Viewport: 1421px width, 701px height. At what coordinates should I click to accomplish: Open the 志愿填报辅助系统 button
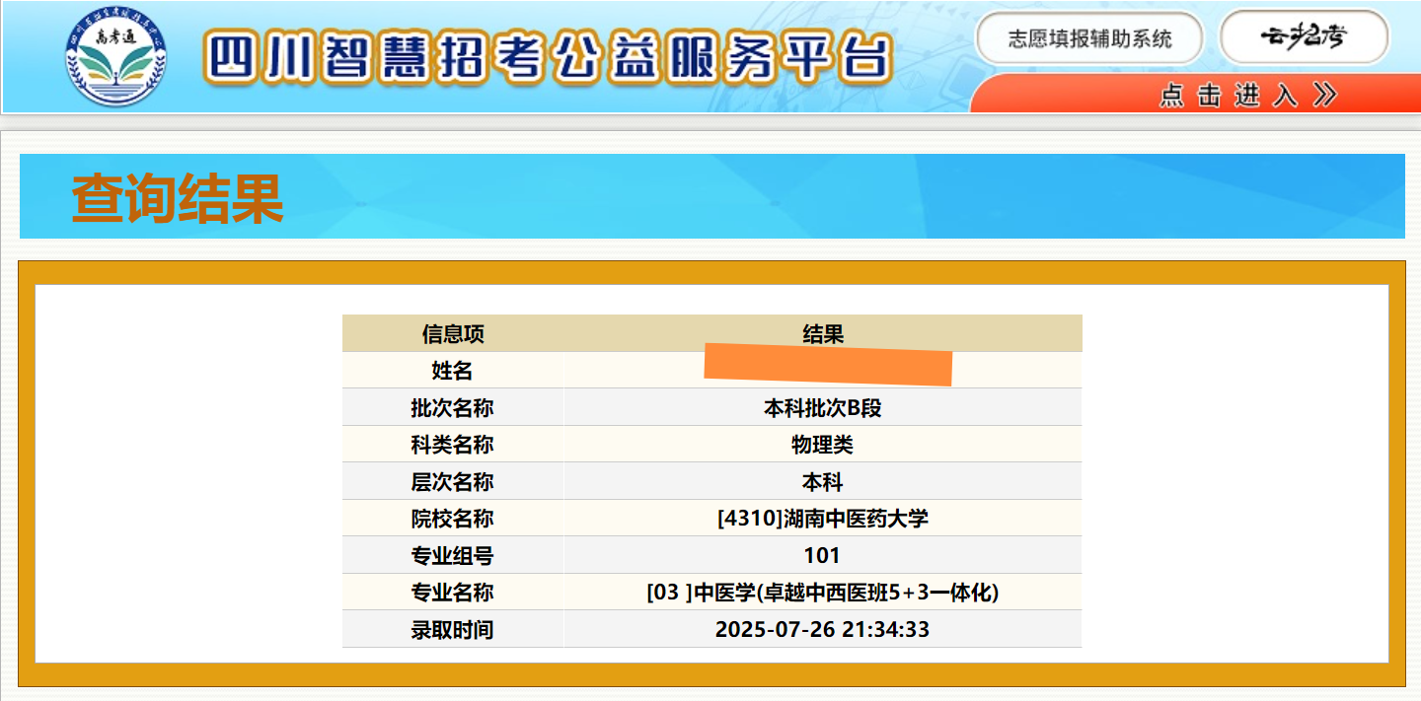[x=1089, y=38]
